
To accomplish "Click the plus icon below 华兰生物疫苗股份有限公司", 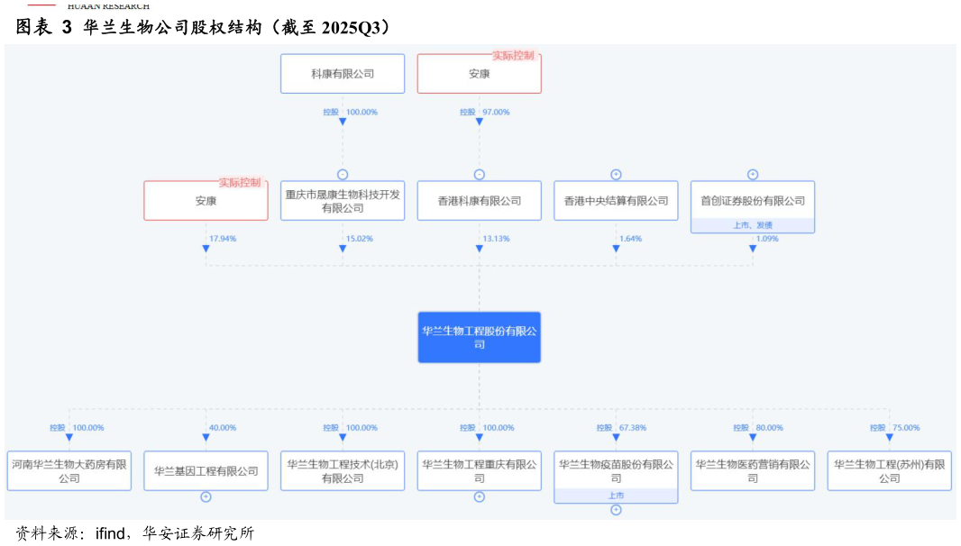I will [616, 509].
